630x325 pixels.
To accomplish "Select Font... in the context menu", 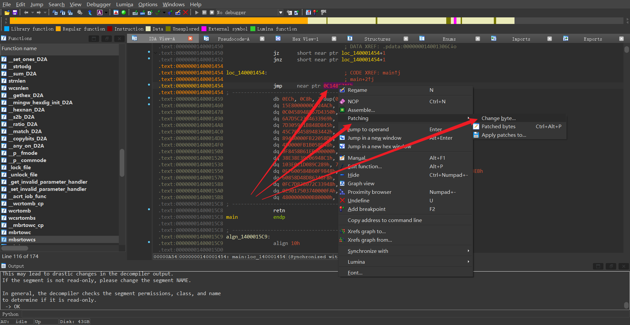I will [406, 273].
